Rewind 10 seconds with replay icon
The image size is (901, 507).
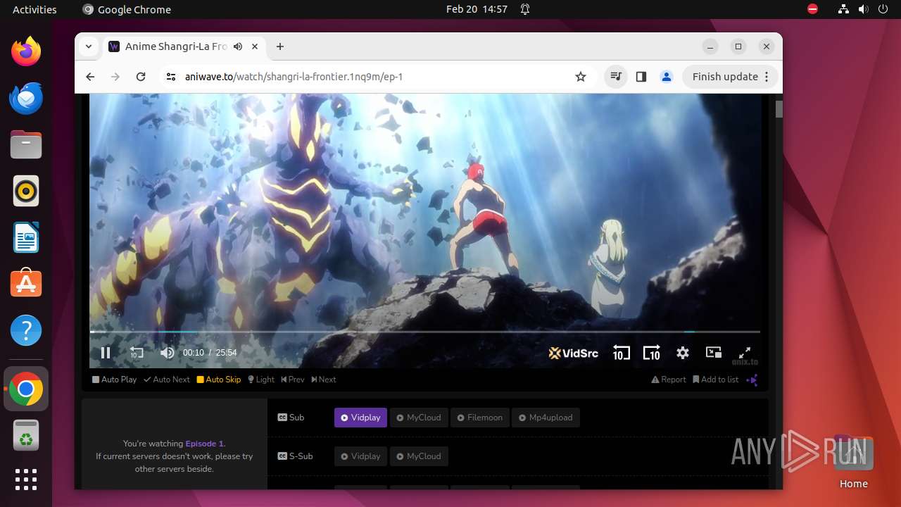tap(137, 353)
